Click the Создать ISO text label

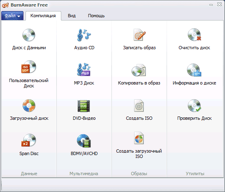(139, 118)
